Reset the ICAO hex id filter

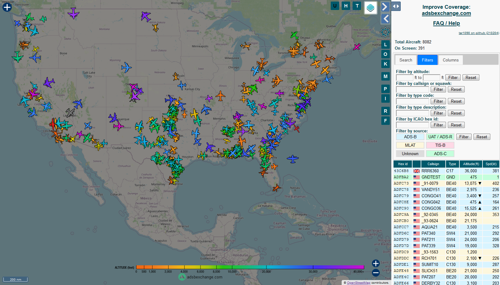click(456, 125)
